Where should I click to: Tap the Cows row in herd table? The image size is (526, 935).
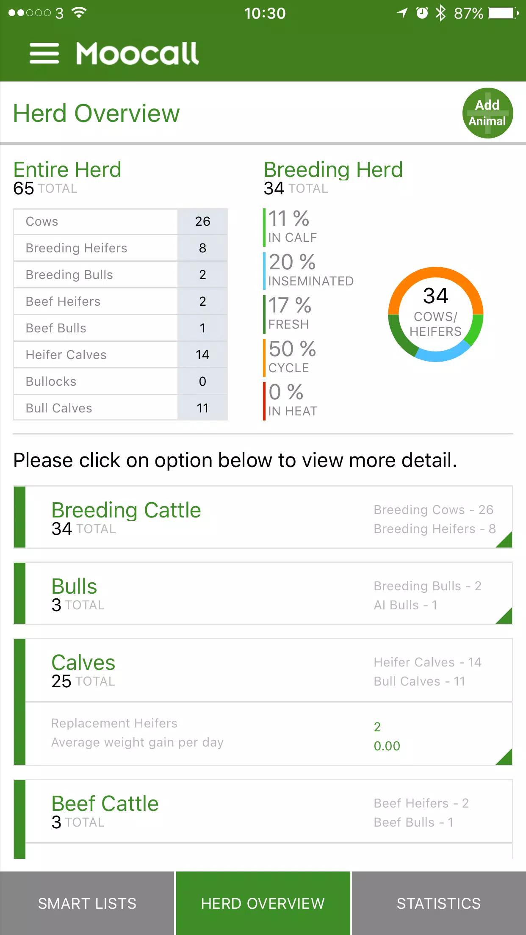coord(121,221)
